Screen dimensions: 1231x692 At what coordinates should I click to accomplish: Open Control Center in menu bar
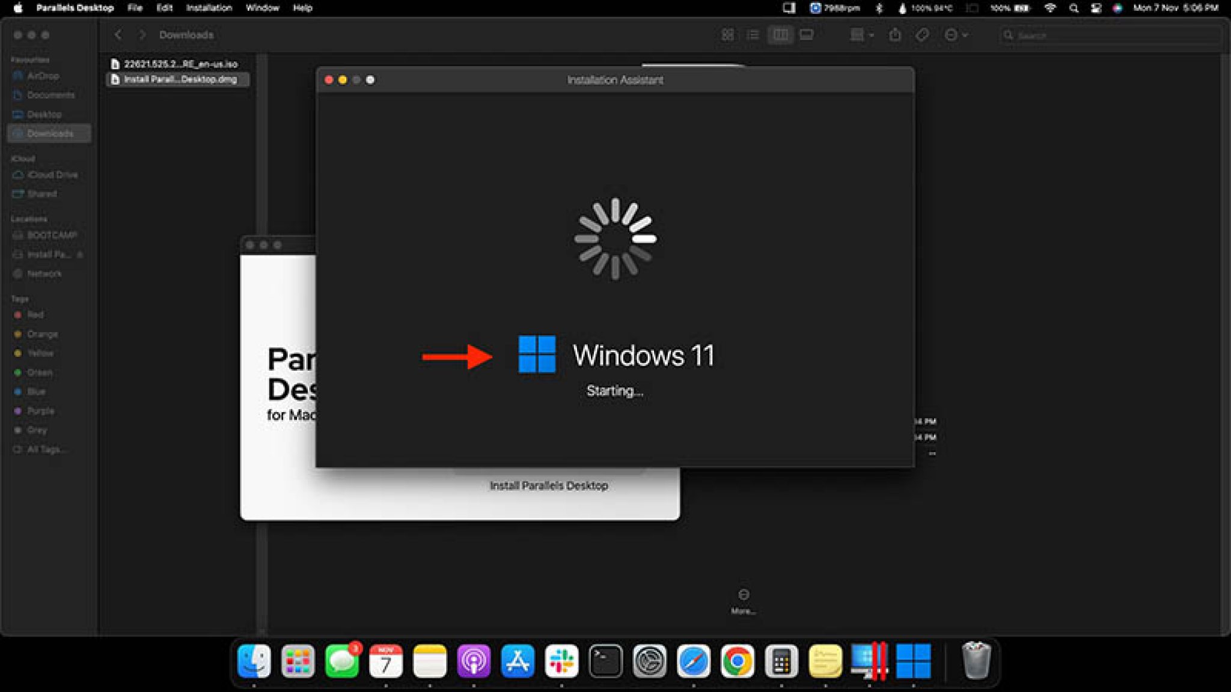(x=1096, y=8)
